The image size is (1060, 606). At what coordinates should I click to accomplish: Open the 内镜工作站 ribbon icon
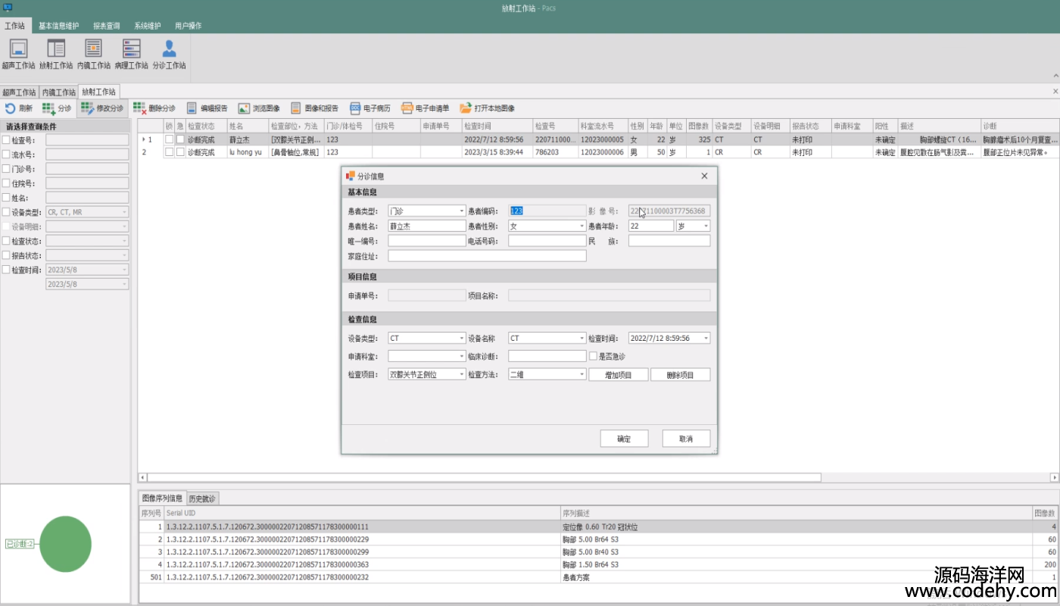tap(94, 48)
